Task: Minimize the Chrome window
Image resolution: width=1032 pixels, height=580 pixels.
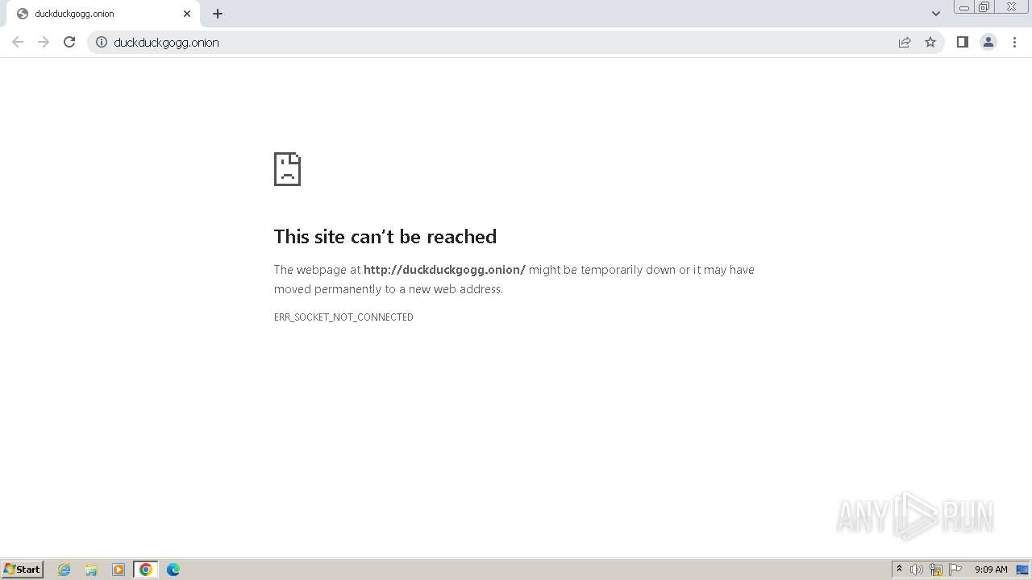Action: 964,7
